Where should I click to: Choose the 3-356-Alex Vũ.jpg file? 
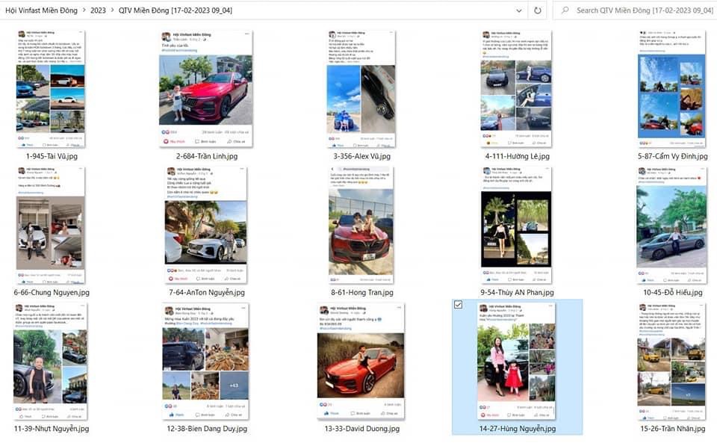pos(361,88)
